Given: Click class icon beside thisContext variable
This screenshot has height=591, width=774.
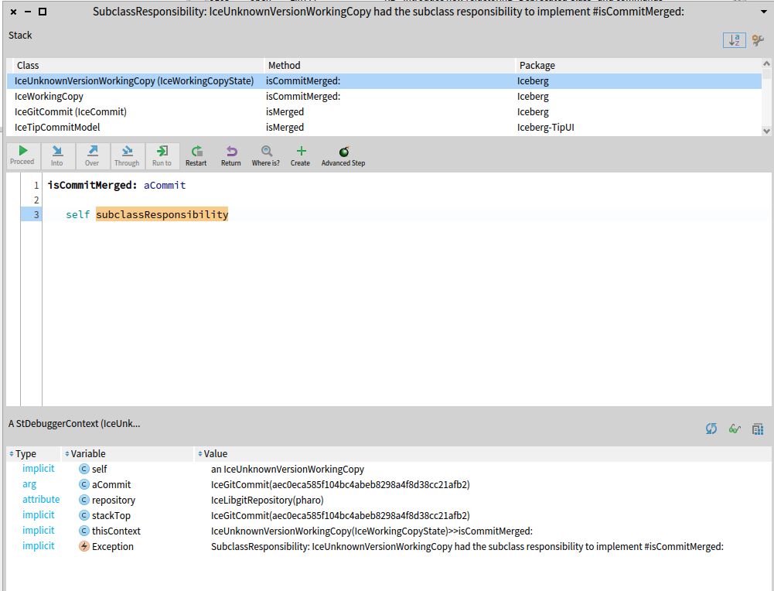Looking at the screenshot, I should (x=84, y=531).
